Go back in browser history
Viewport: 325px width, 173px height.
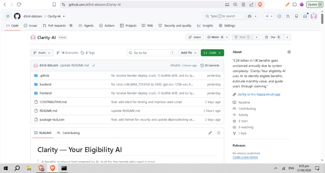pos(5,4)
